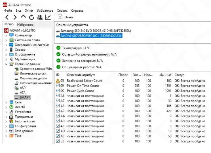Click warning icon for Reallocated Sector Count
Screen dimensions: 211x153
click(x=58, y=81)
